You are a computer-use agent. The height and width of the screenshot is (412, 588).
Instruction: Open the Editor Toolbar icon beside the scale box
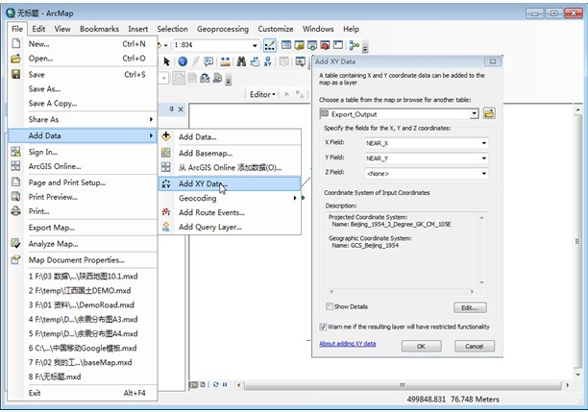(270, 45)
